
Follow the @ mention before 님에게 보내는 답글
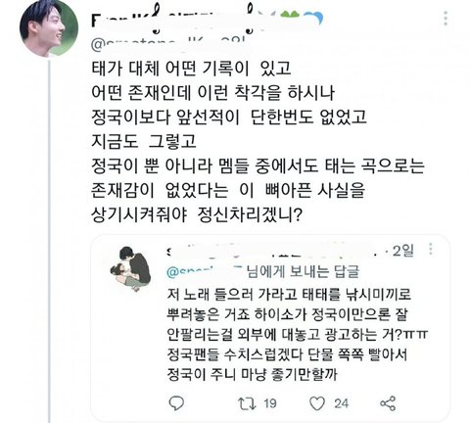205,272
